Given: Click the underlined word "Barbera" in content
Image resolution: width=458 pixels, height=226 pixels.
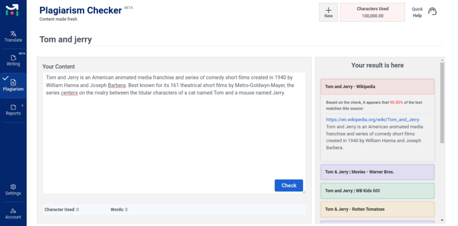Looking at the screenshot, I should pos(117,85).
